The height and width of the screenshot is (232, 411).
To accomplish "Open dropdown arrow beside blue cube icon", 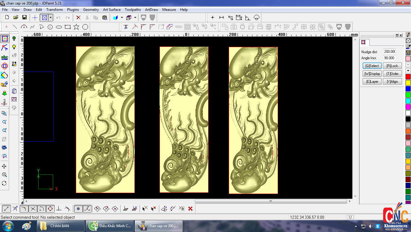I will [x=122, y=18].
